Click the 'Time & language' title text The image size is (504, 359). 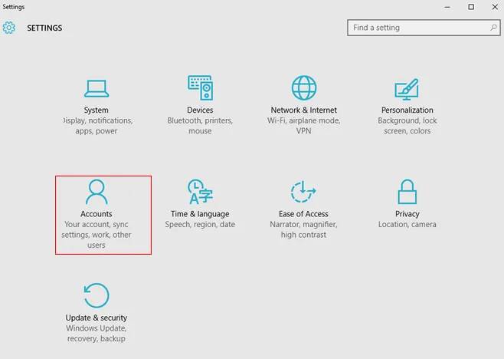[x=200, y=214]
